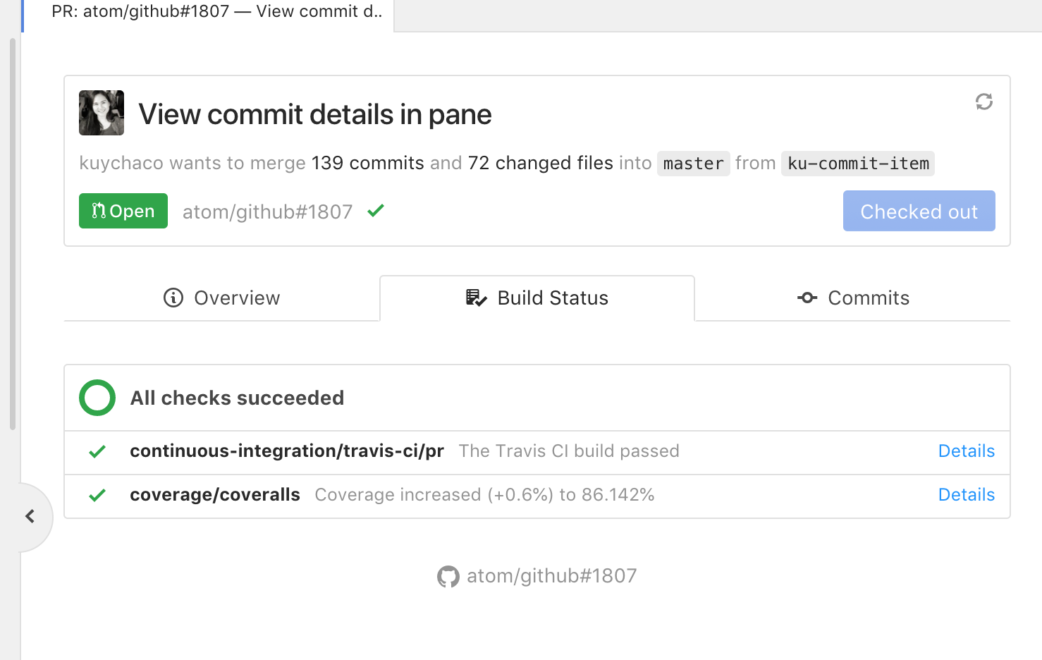Click the green Open status badge
This screenshot has height=660, width=1042.
tap(123, 211)
